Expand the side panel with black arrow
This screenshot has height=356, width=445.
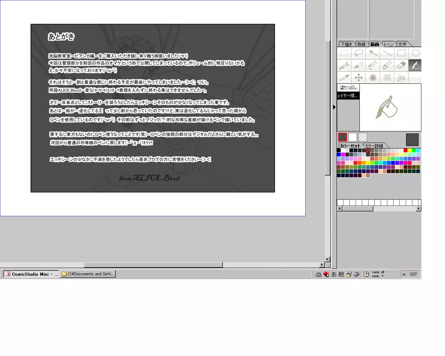[334, 107]
